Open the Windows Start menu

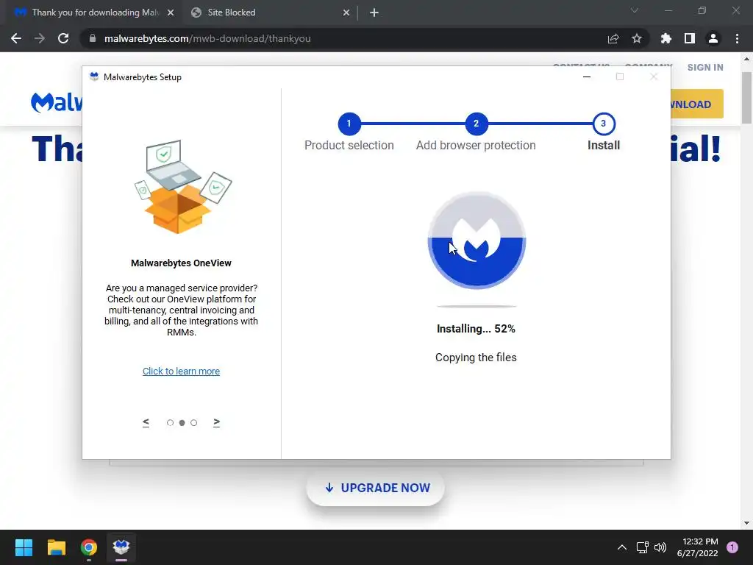[24, 547]
